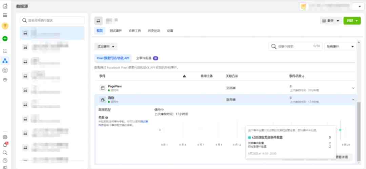Click the business account thumbnail at top right
Screen dimensions: 366x169
303,6
